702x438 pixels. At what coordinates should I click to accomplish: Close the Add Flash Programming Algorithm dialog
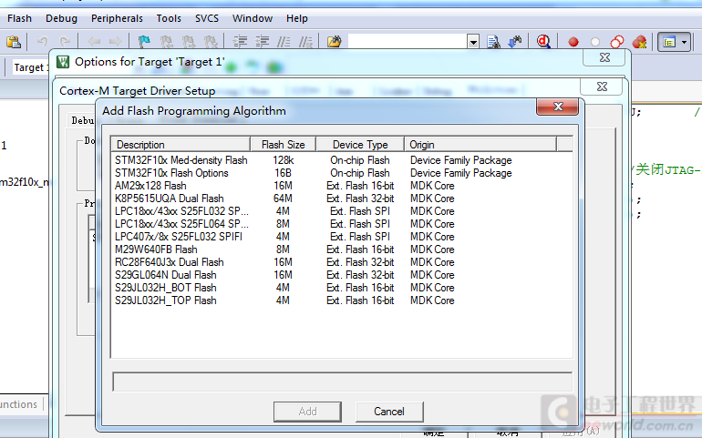coord(558,107)
